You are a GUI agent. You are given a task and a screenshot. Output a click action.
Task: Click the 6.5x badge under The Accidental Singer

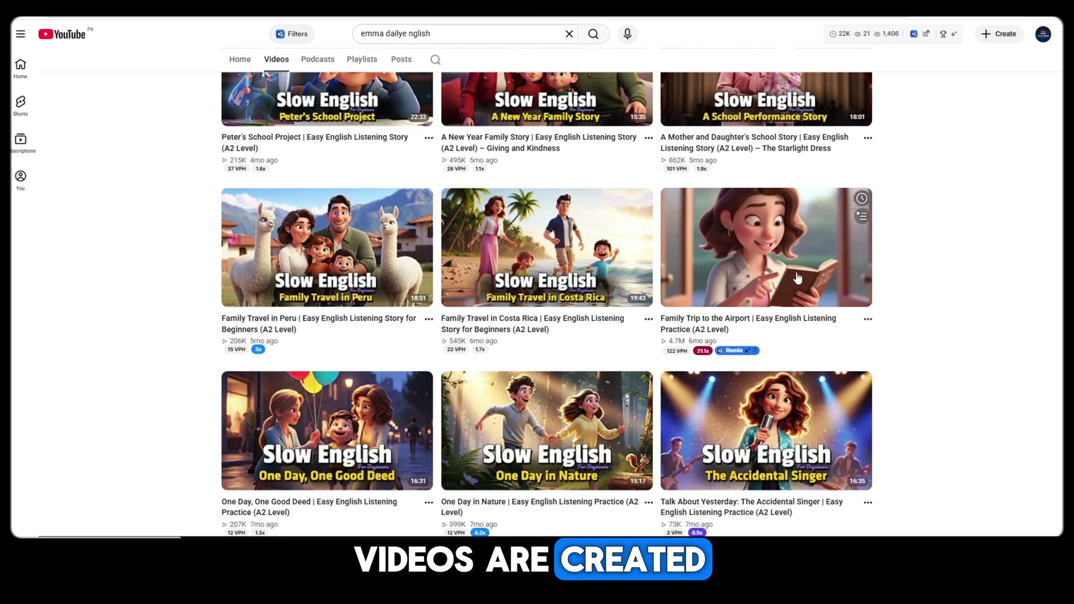[x=697, y=532]
